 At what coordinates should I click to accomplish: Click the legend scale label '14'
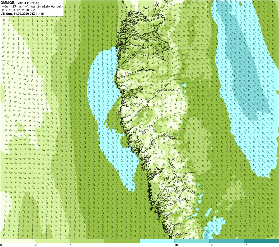click(246, 245)
